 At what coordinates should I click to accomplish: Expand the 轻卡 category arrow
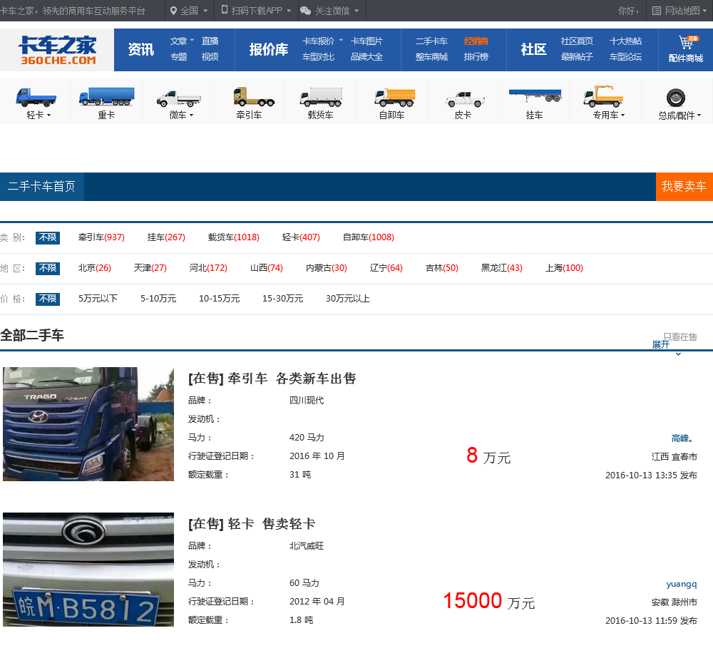point(48,115)
